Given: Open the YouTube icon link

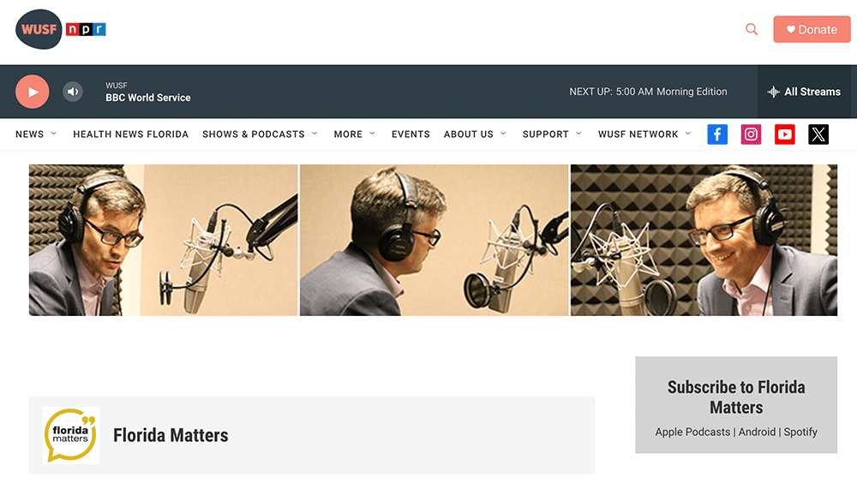Looking at the screenshot, I should [785, 134].
